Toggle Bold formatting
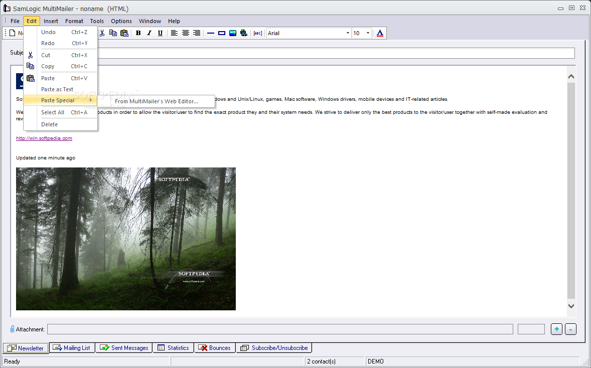591x368 pixels. [138, 33]
